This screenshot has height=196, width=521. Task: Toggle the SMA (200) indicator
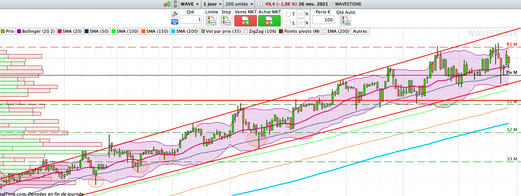pyautogui.click(x=185, y=31)
